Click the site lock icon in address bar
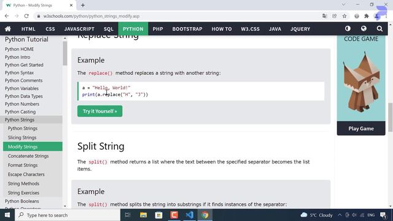 [x=38, y=16]
